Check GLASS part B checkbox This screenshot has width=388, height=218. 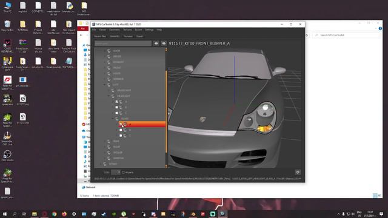121,130
